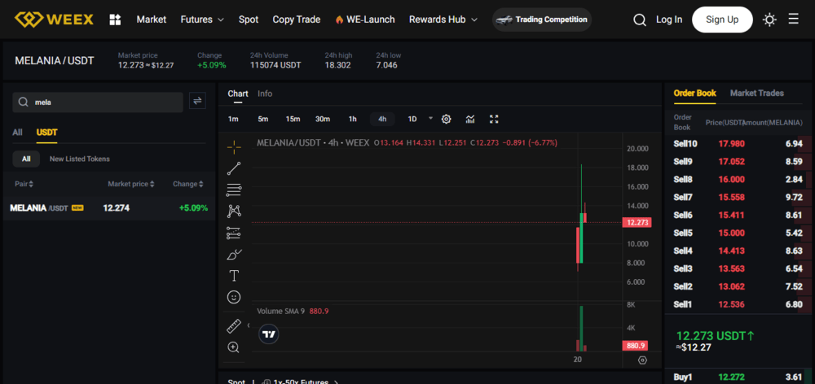Show New Listed Tokens filter
815x384 pixels.
[x=80, y=159]
